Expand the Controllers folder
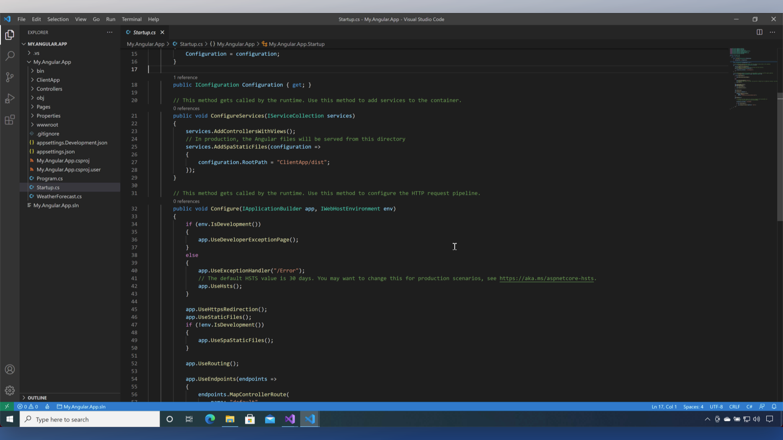The image size is (783, 440). [49, 89]
